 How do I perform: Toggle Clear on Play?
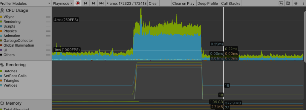click(183, 3)
